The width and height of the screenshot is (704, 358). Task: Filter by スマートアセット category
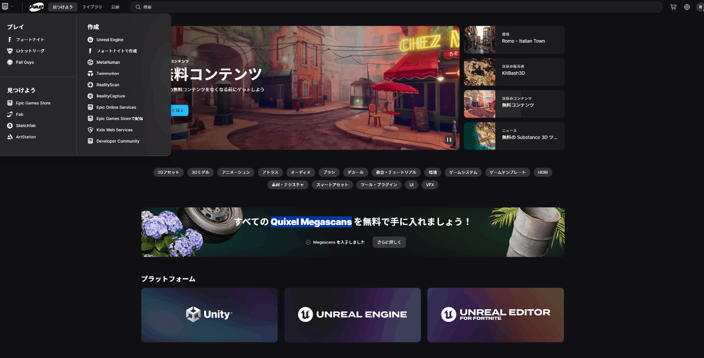coord(332,185)
